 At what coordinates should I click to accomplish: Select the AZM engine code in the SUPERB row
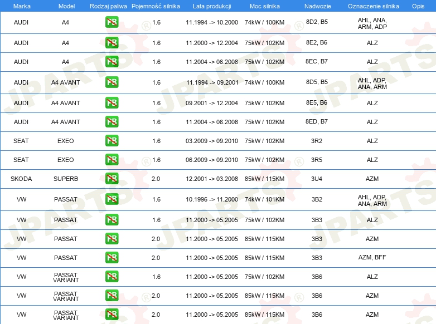(x=372, y=179)
